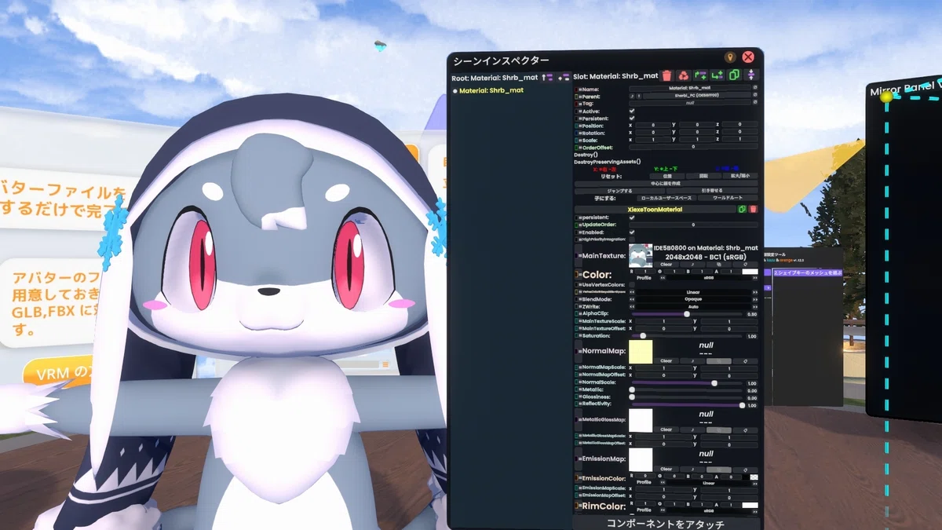
Task: Click the コンポーネントをアタッチ attach component button
Action: pos(666,524)
